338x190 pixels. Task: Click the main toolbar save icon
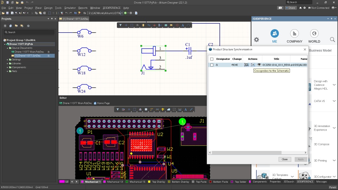(7, 13)
